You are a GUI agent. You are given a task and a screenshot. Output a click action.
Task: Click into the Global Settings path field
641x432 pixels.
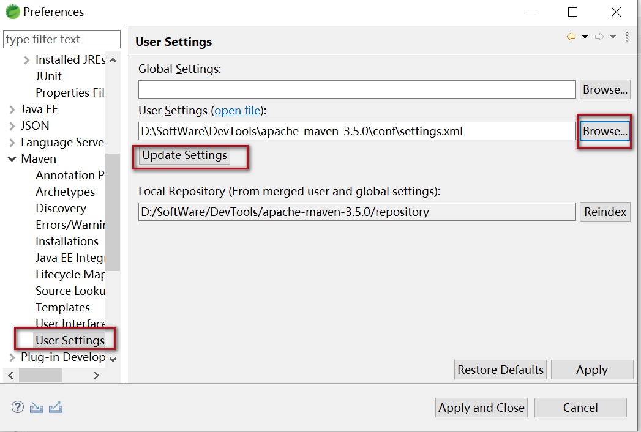[356, 89]
